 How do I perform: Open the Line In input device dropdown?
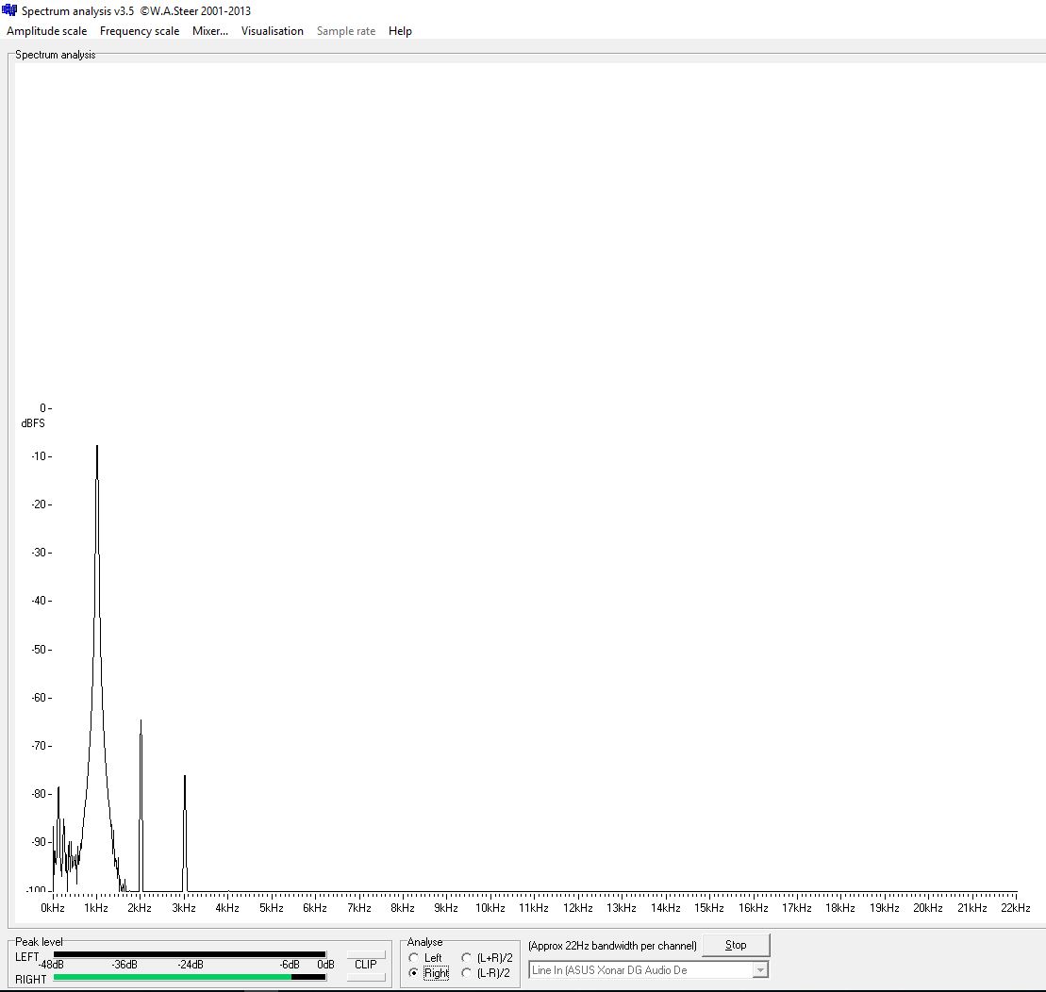coord(760,970)
